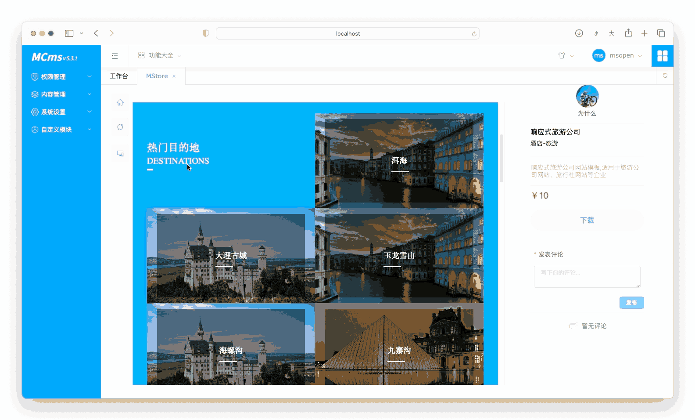The image size is (695, 420).
Task: Click the home icon beside the preview
Action: 120,102
